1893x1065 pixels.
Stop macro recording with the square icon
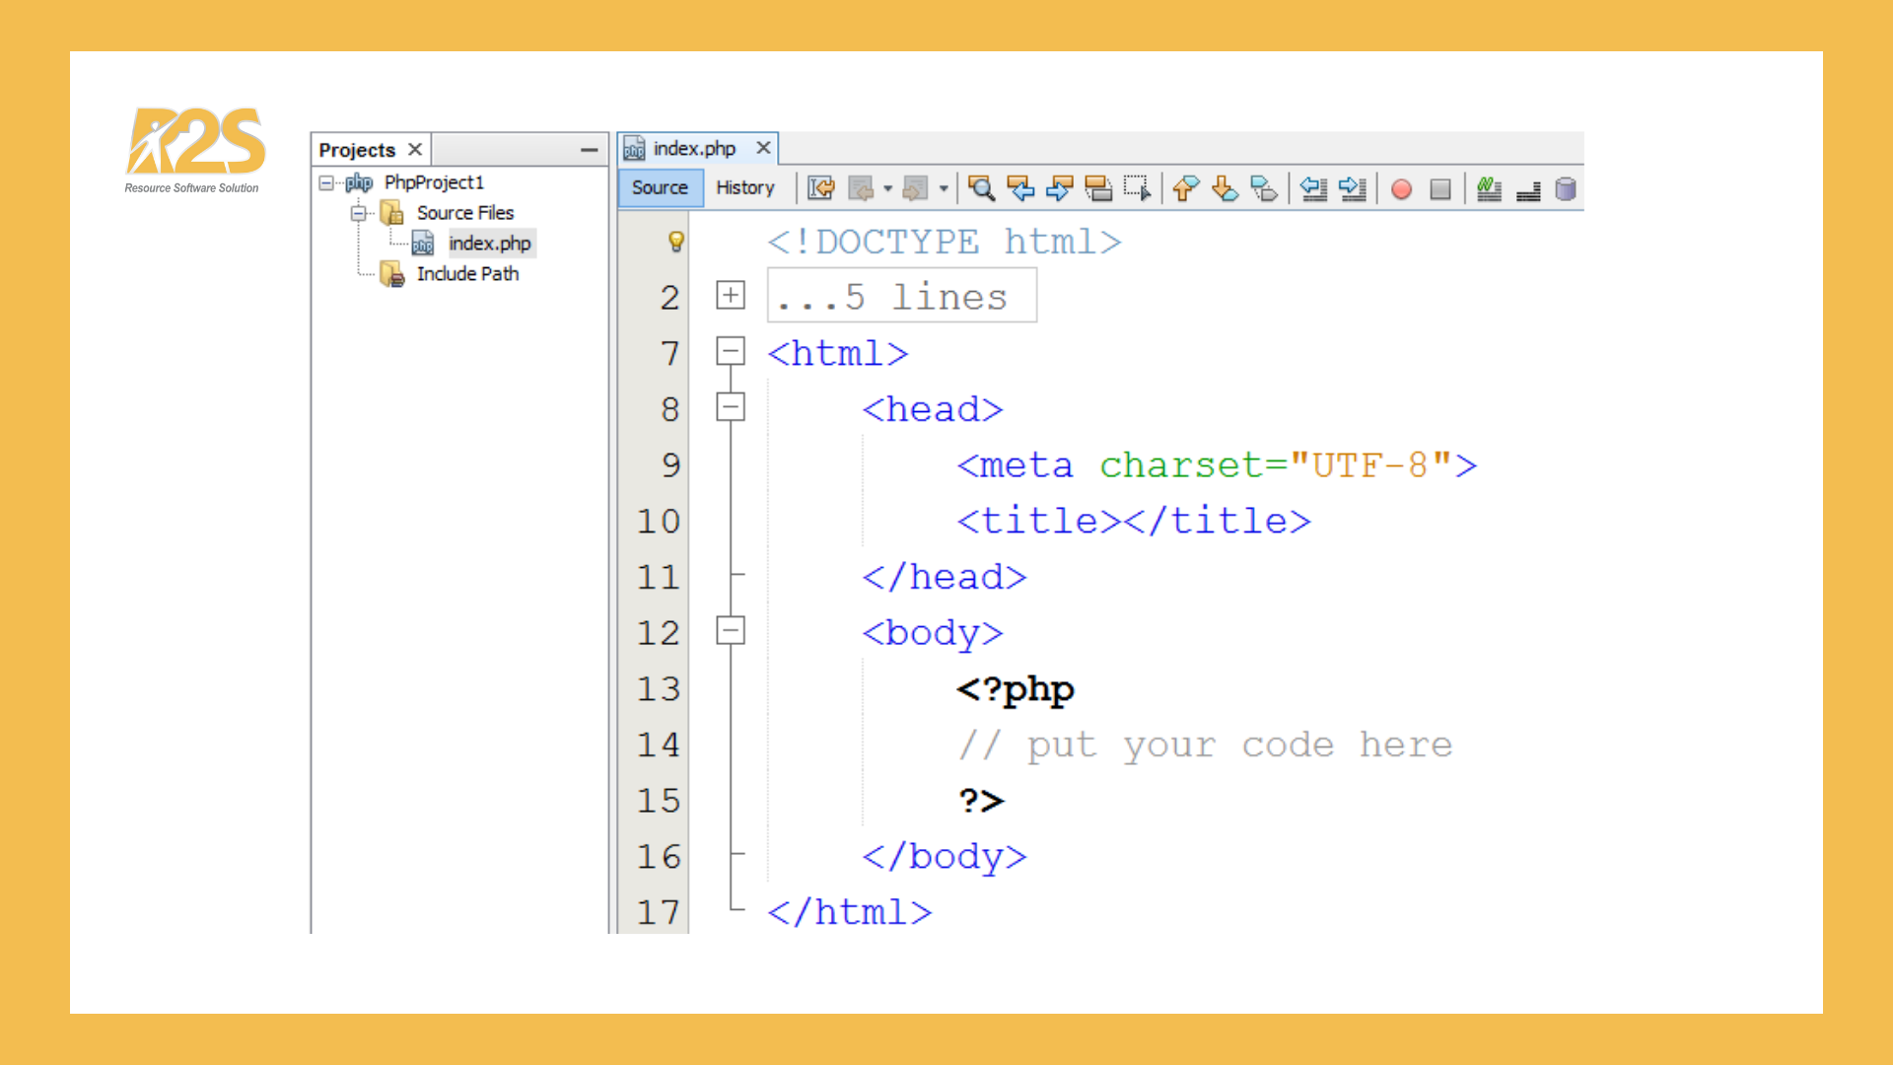1439,189
